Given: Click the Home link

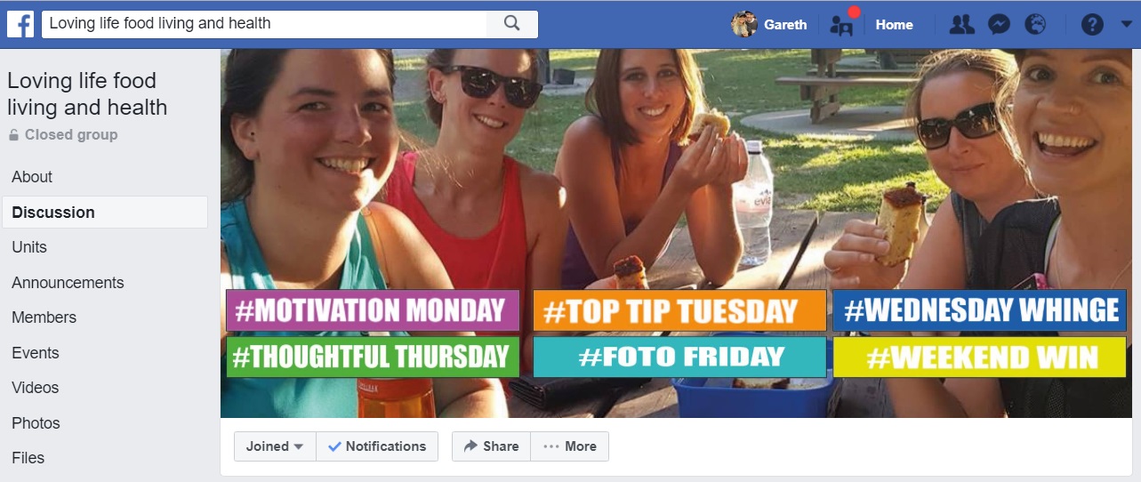Looking at the screenshot, I should tap(894, 25).
